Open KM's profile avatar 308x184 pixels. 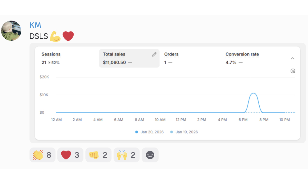pyautogui.click(x=11, y=31)
